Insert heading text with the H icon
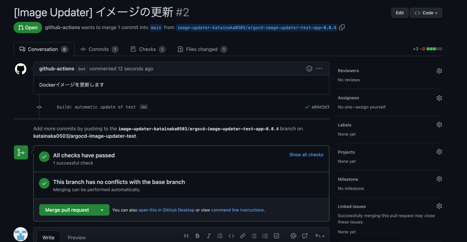 [186, 236]
